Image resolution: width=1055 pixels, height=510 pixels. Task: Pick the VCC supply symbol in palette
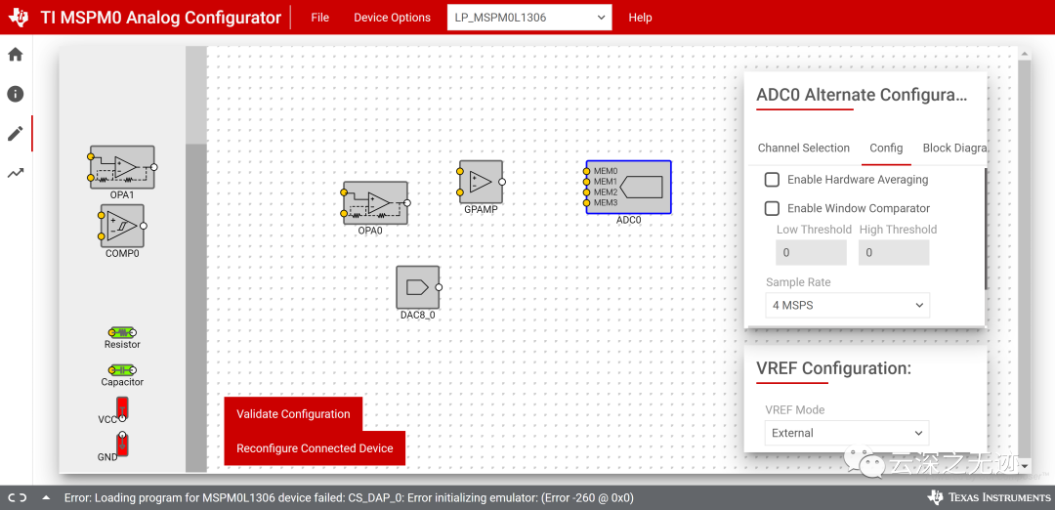click(122, 408)
